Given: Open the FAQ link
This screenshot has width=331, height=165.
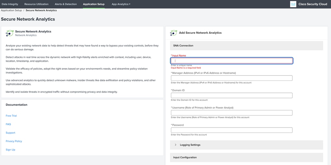Looking at the screenshot, I should pos(8,124).
